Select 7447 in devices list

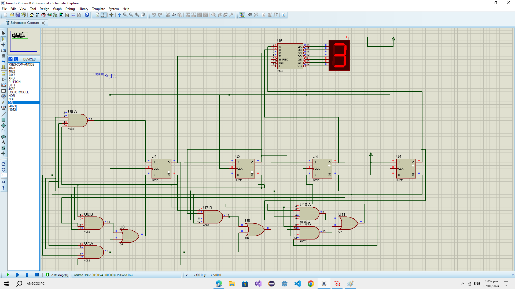24,75
